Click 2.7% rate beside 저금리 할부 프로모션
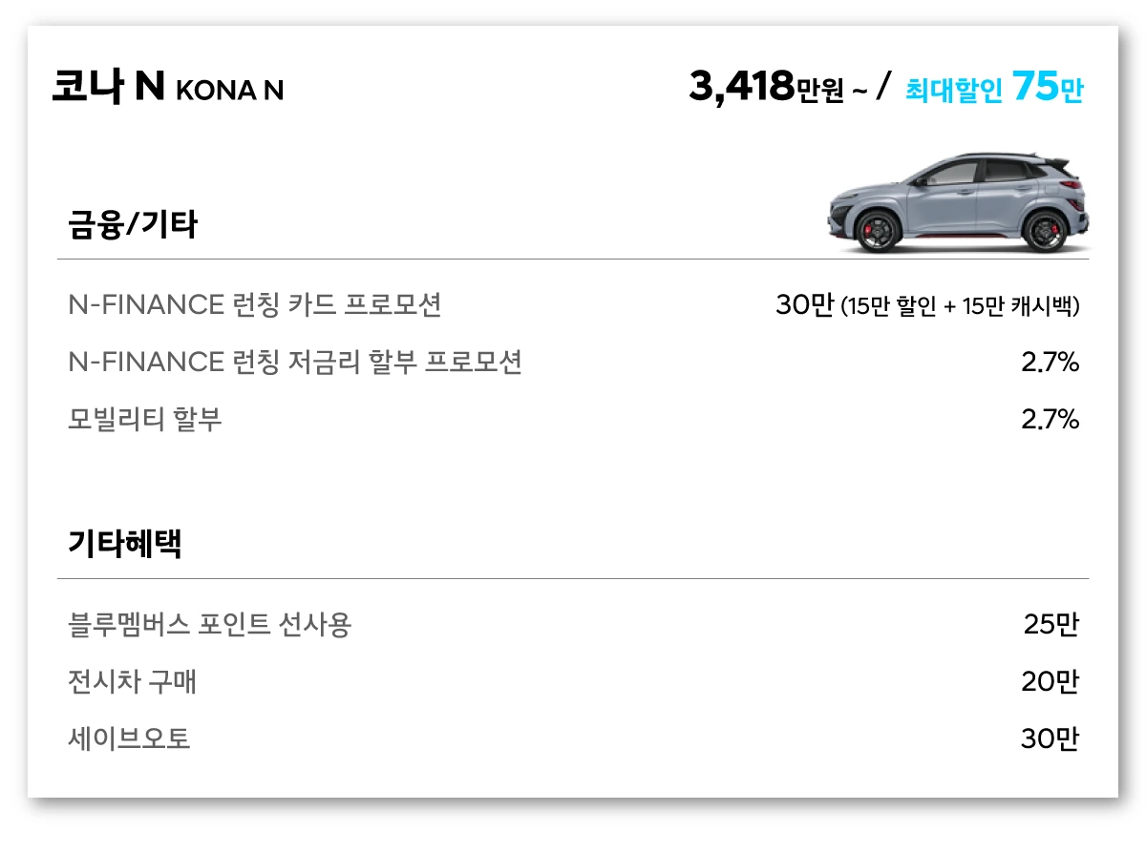Image resolution: width=1146 pixels, height=852 pixels. coord(1050,363)
